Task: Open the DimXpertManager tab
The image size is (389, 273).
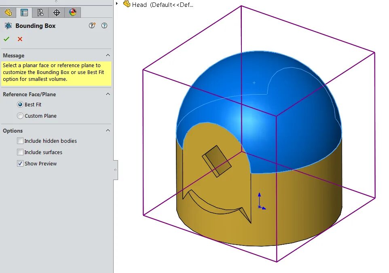Action: 57,13
